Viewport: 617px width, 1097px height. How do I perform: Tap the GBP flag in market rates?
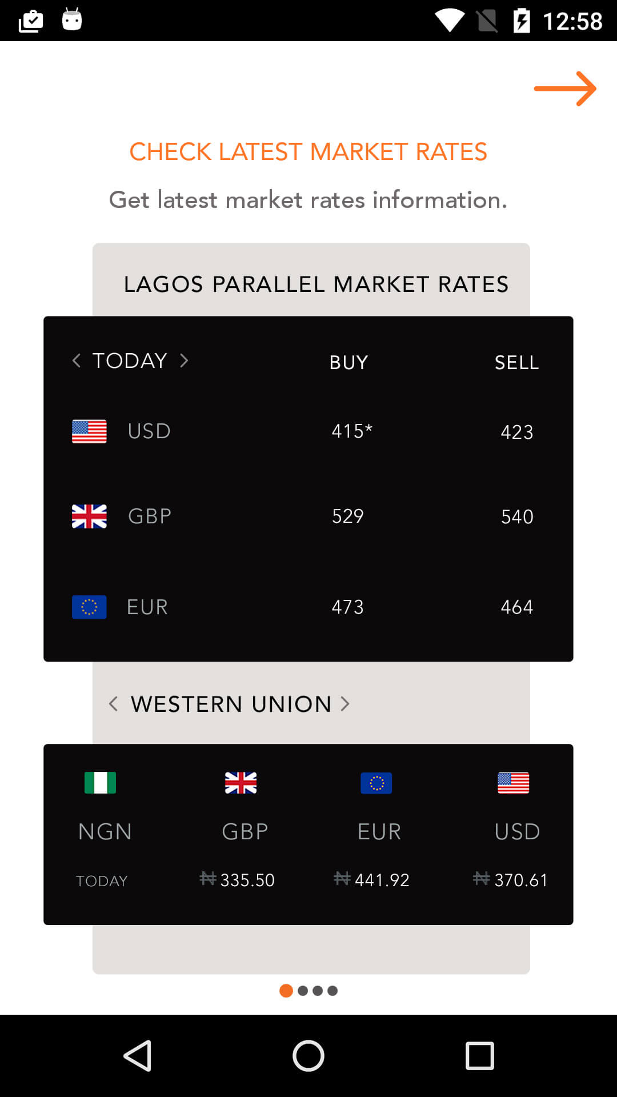89,517
